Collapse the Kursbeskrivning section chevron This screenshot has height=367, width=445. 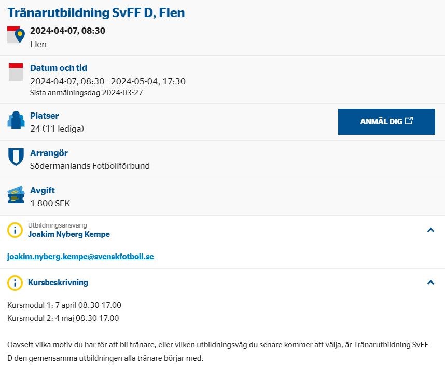430,283
